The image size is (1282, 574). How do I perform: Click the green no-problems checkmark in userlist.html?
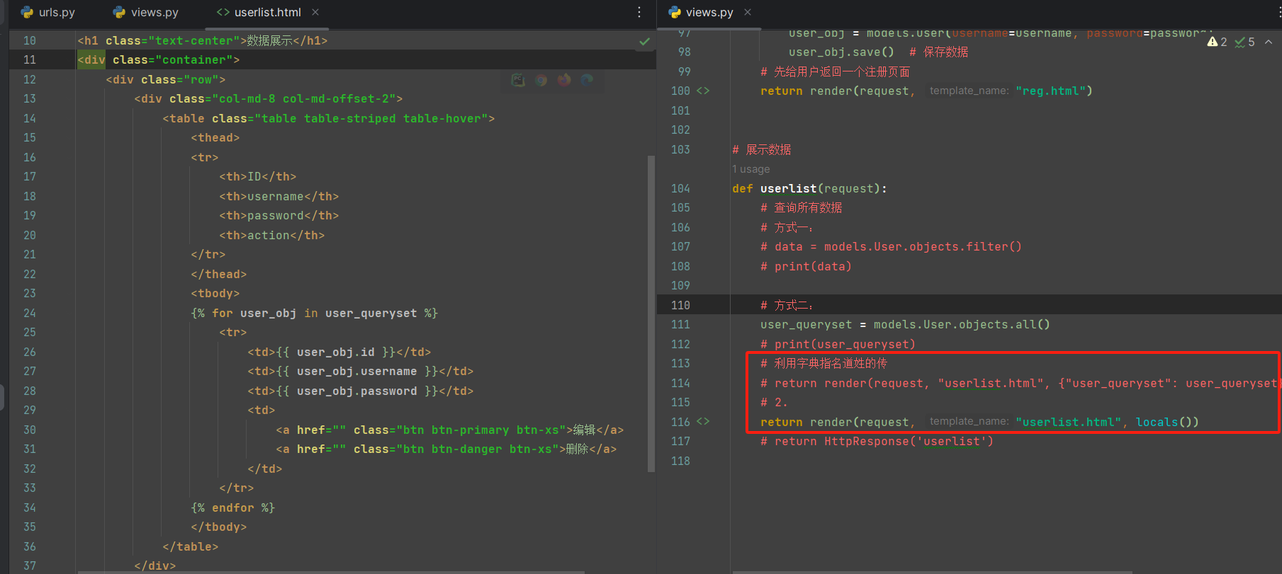644,41
